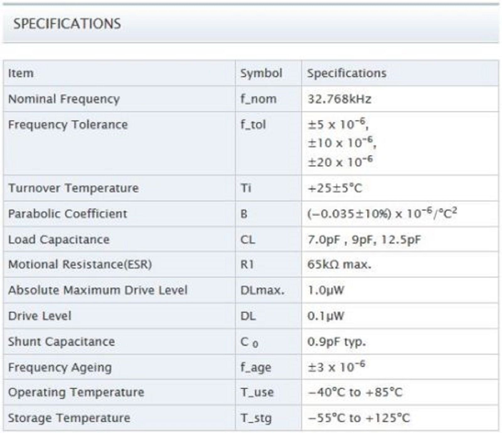Viewport: 502px width, 433px height.
Task: Click the f_tol symbol cell
Action: pos(253,125)
